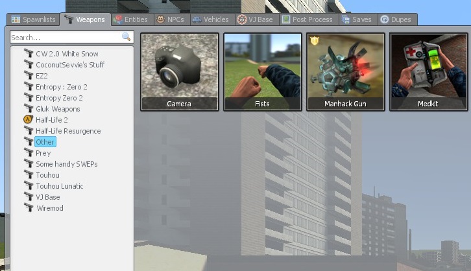
Task: Select the Touhou Lunatic category
Action: 60,186
